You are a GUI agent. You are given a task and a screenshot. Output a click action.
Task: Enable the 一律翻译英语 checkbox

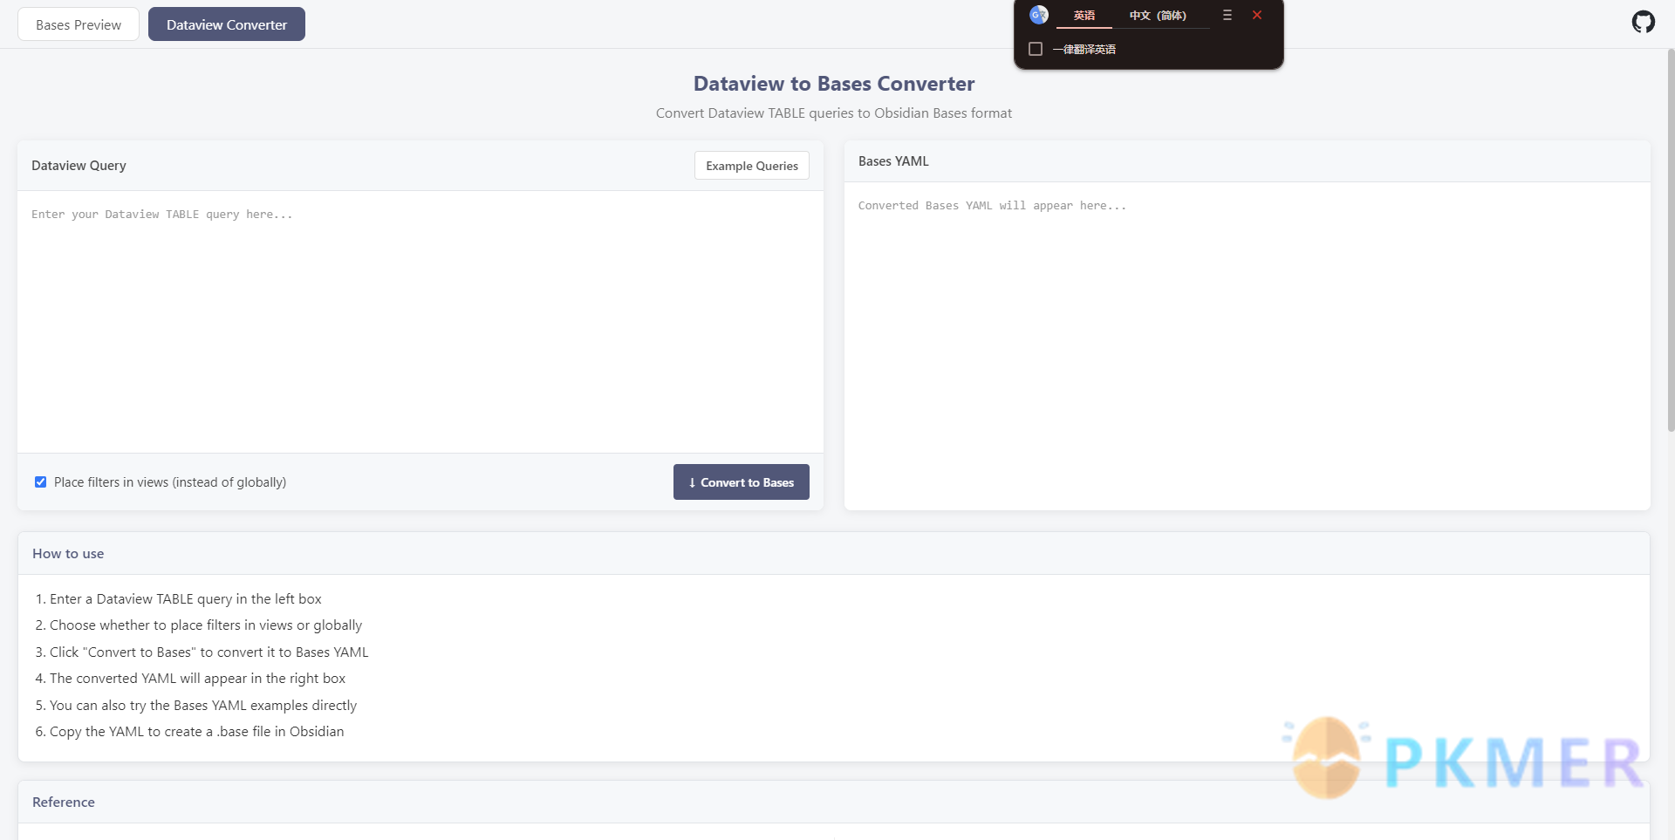click(x=1036, y=49)
